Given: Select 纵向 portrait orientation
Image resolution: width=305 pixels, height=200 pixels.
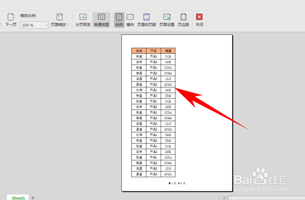Looking at the screenshot, I should 119,20.
